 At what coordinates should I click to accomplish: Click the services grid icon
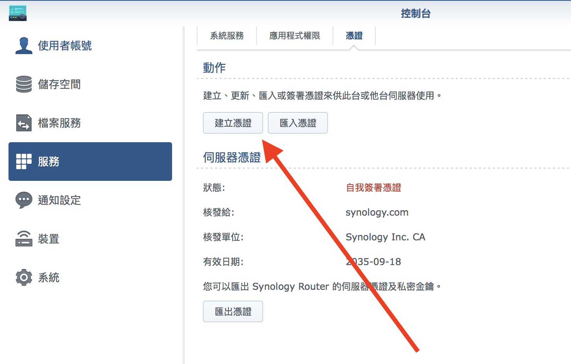click(24, 162)
